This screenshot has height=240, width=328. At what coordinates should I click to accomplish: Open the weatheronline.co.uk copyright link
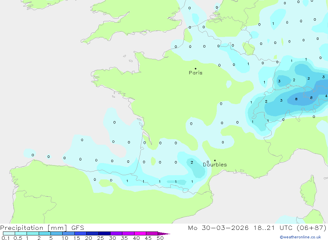point(300,237)
